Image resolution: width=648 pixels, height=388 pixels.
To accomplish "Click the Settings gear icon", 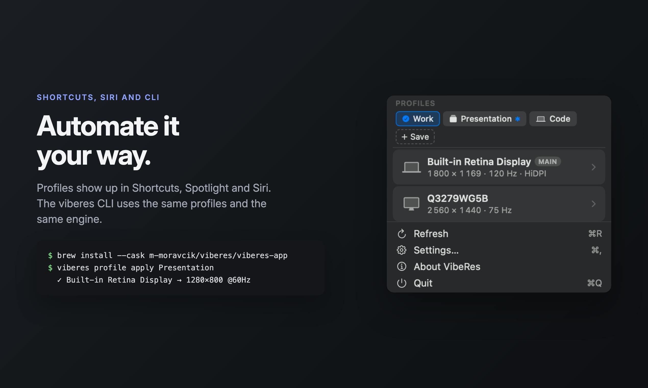I will click(x=402, y=250).
